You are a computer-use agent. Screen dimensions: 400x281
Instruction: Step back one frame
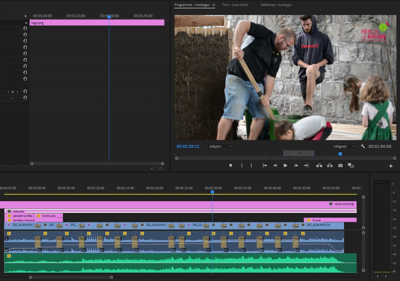coord(275,166)
